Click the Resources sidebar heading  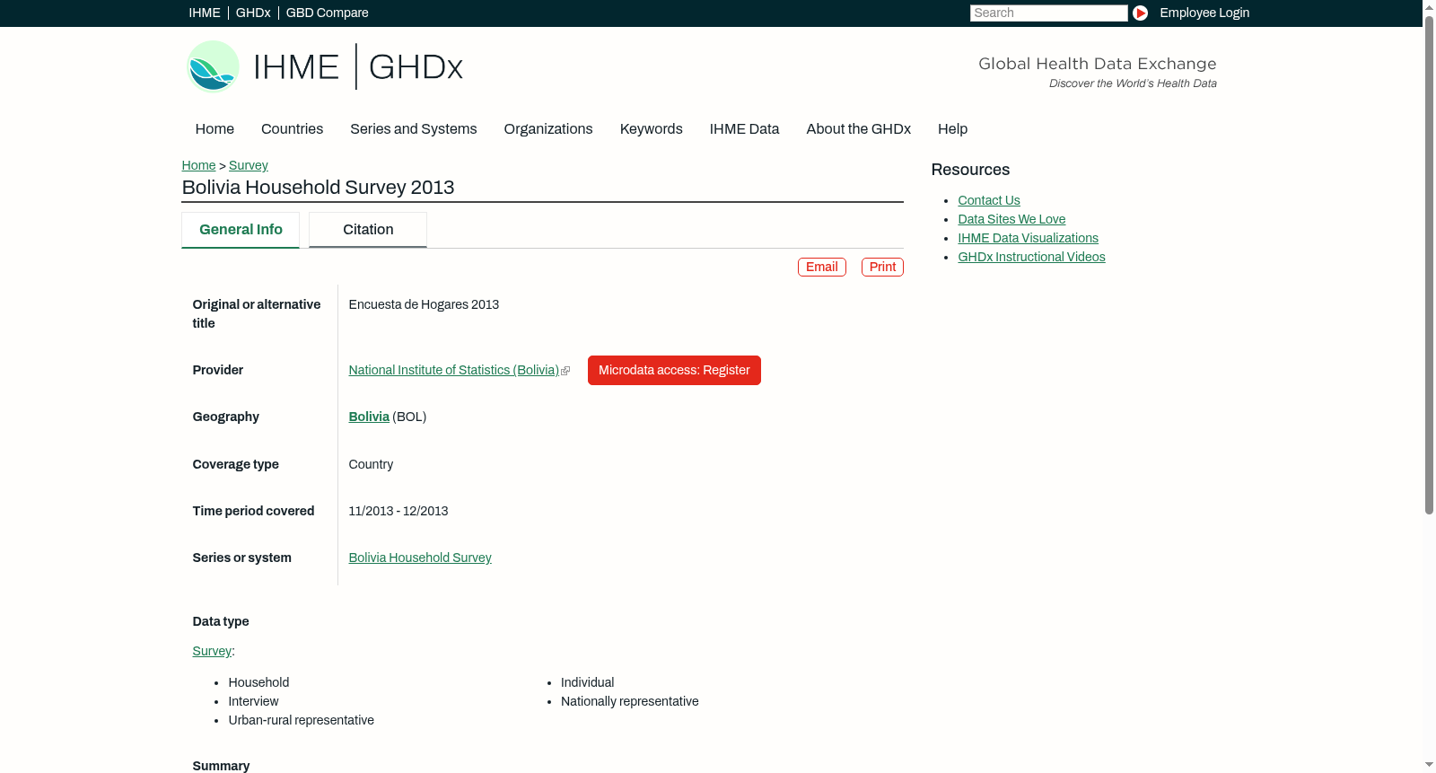(970, 170)
